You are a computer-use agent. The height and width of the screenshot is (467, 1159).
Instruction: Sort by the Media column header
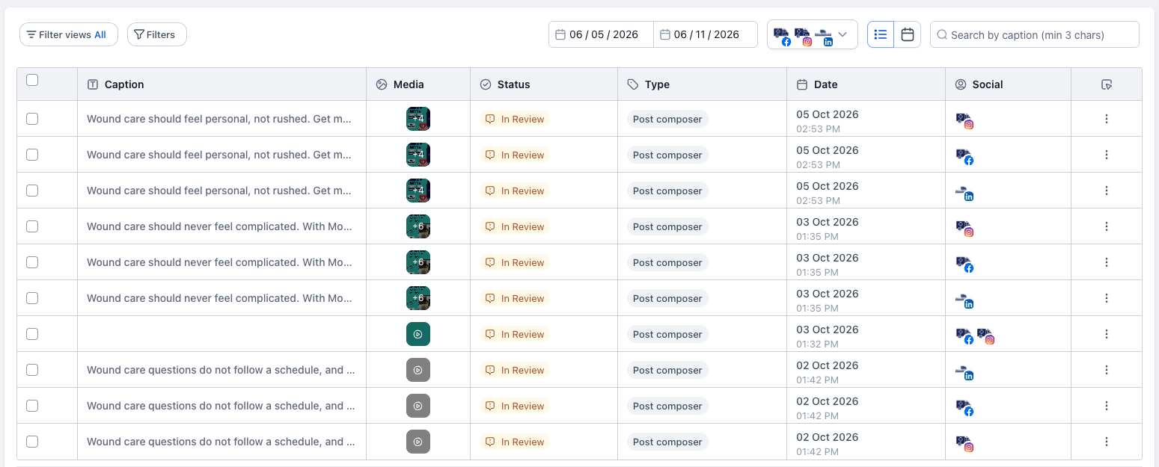pos(418,84)
